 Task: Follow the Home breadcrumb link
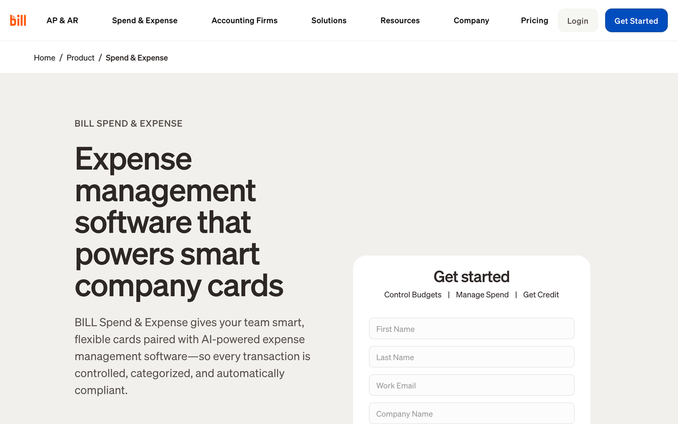click(x=45, y=58)
